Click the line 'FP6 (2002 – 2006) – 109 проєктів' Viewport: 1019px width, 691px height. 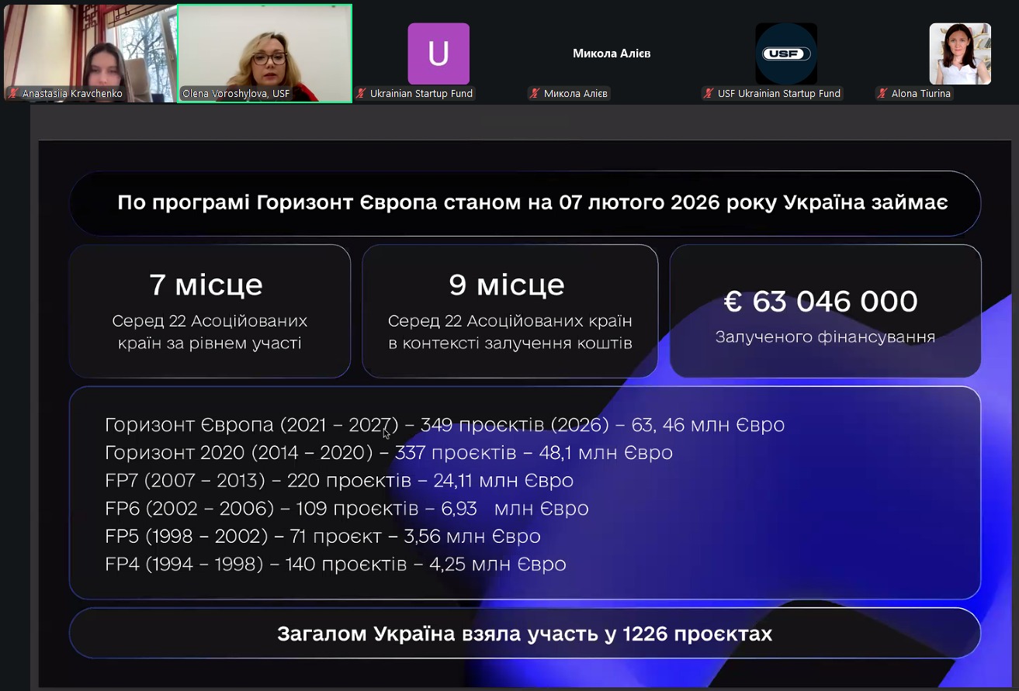coord(347,509)
